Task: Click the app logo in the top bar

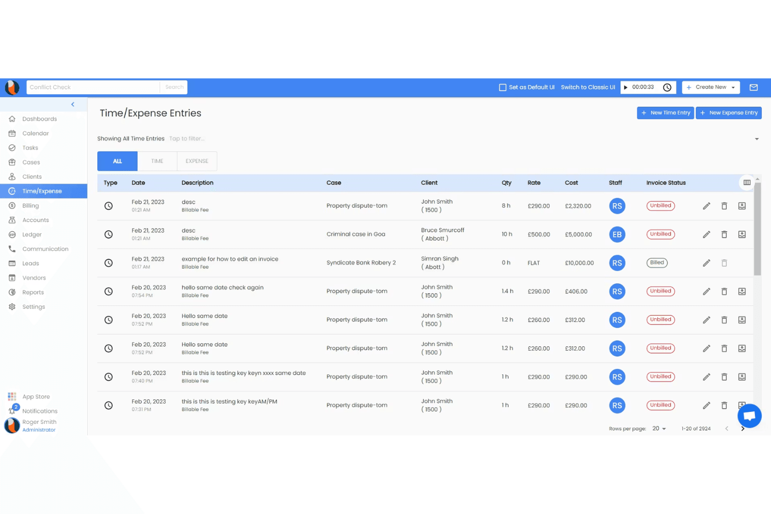Action: tap(12, 87)
